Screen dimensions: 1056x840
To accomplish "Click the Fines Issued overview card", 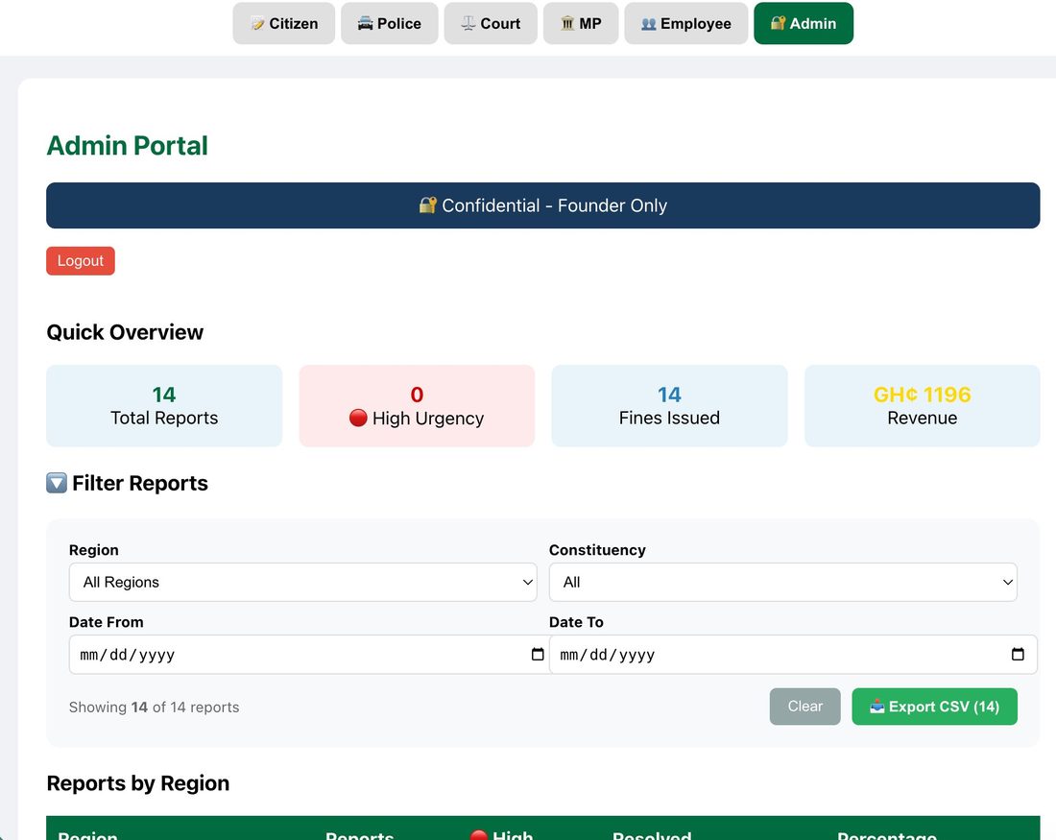I will pos(669,405).
